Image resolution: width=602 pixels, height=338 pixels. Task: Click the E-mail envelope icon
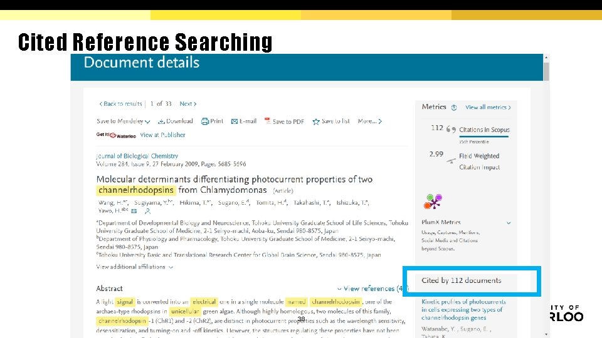(234, 121)
